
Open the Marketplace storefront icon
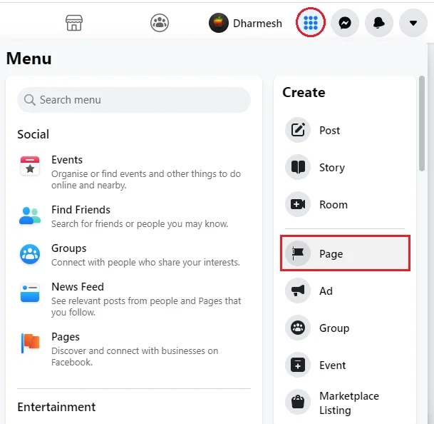coord(74,23)
